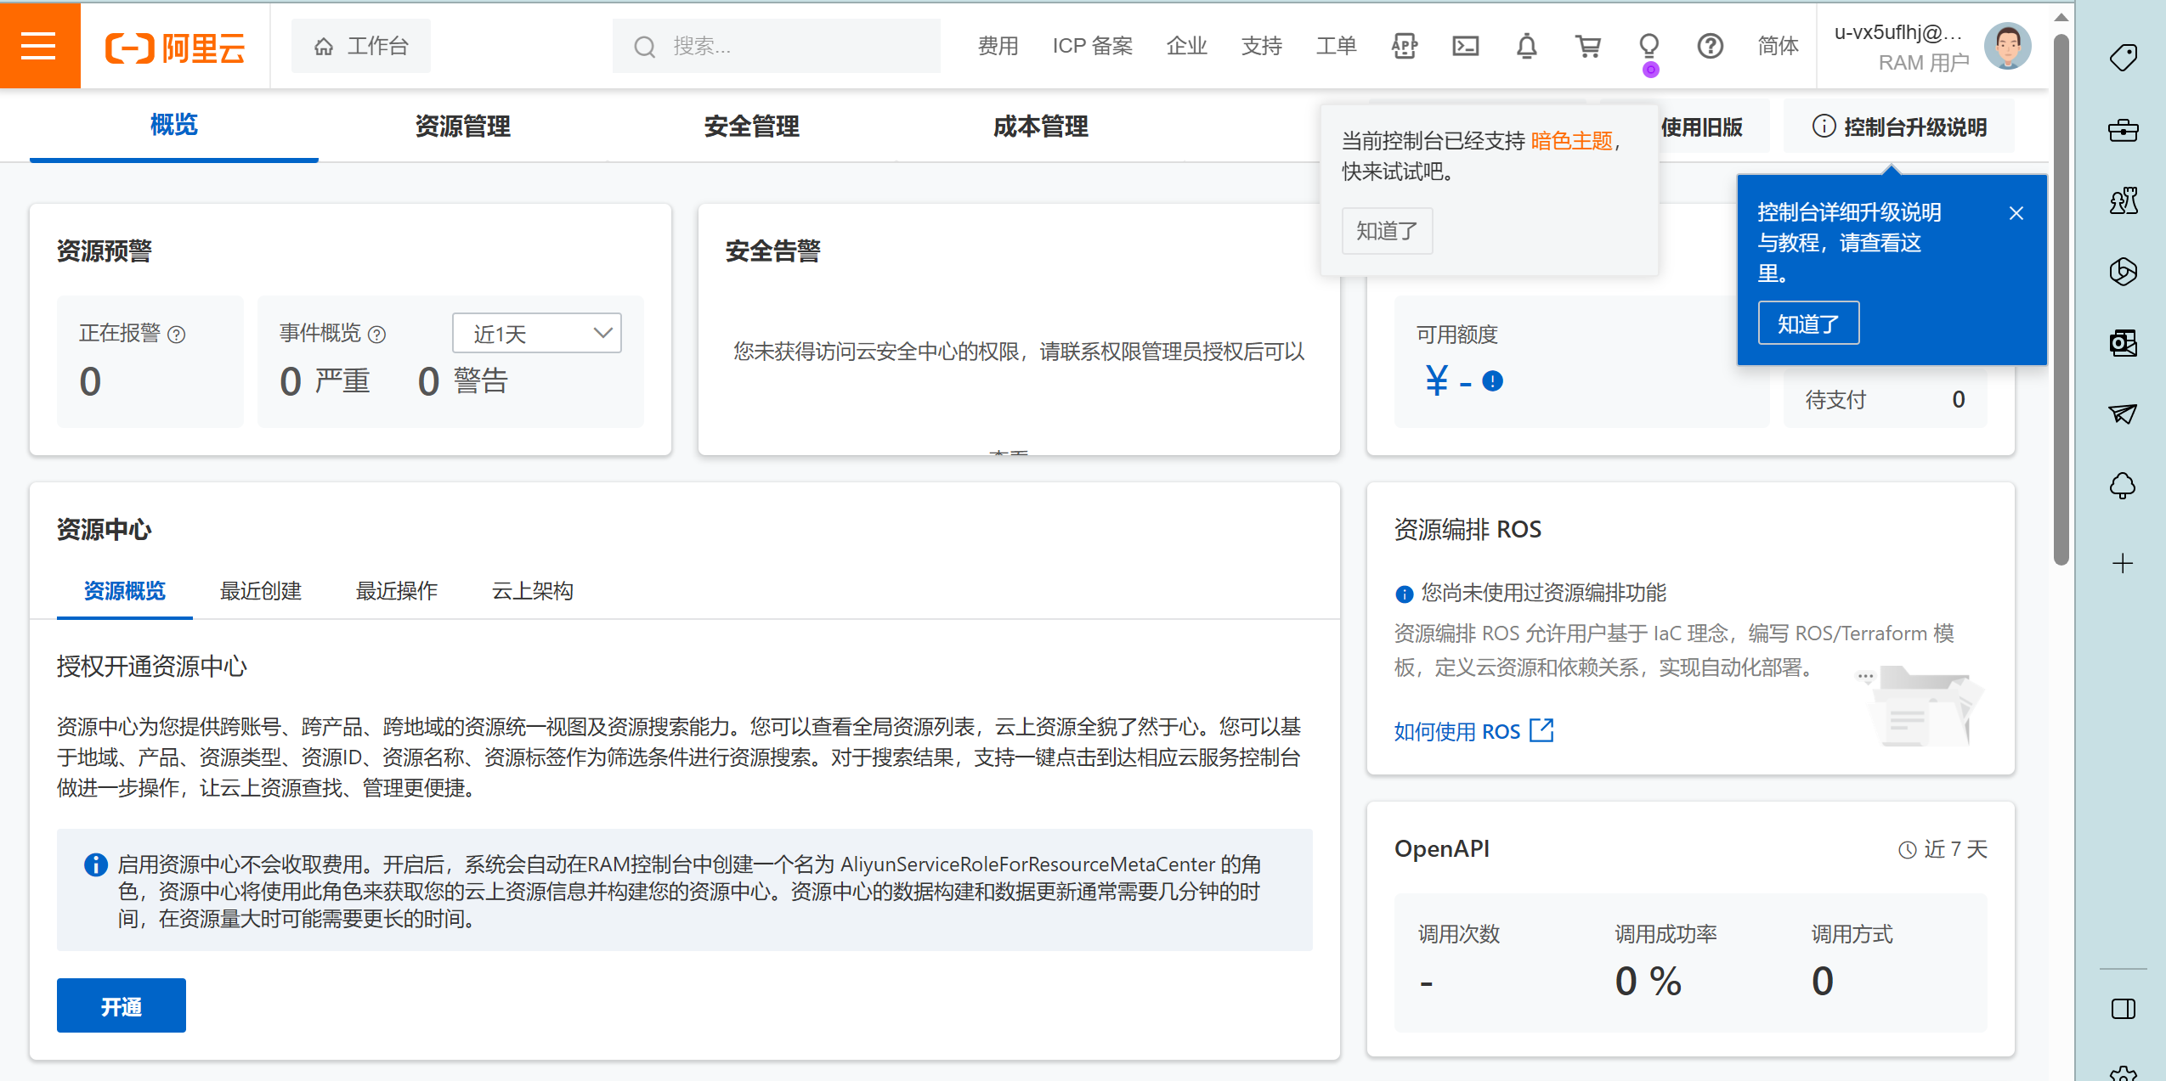Click the tag icon in browser sidebar
The image size is (2166, 1081).
coord(2123,58)
